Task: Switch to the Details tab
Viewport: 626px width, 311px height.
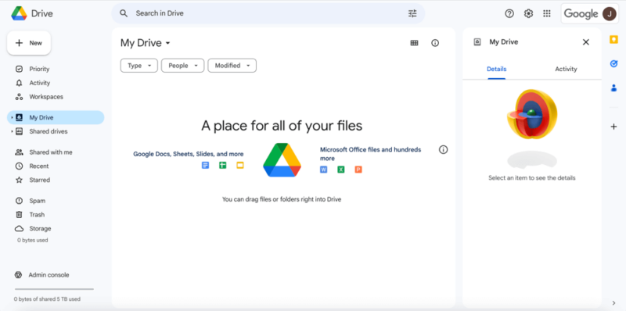Action: pos(496,69)
